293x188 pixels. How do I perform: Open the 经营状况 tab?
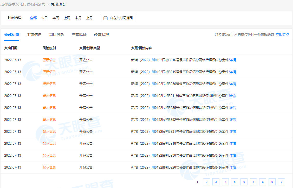pos(101,35)
